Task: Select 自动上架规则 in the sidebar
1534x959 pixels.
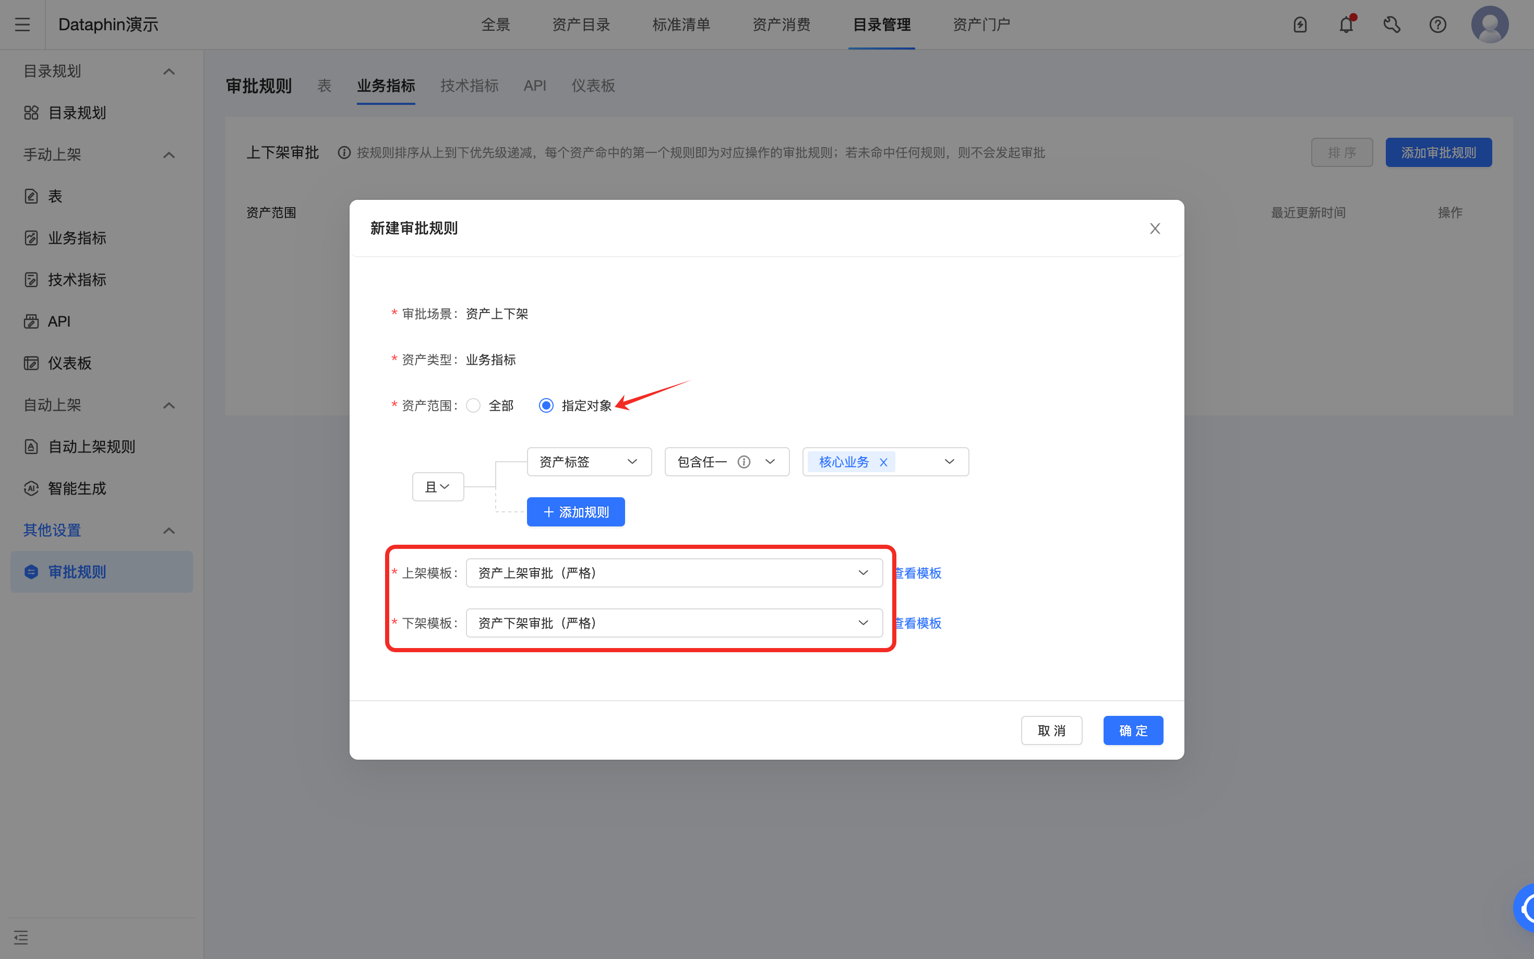Action: point(92,446)
